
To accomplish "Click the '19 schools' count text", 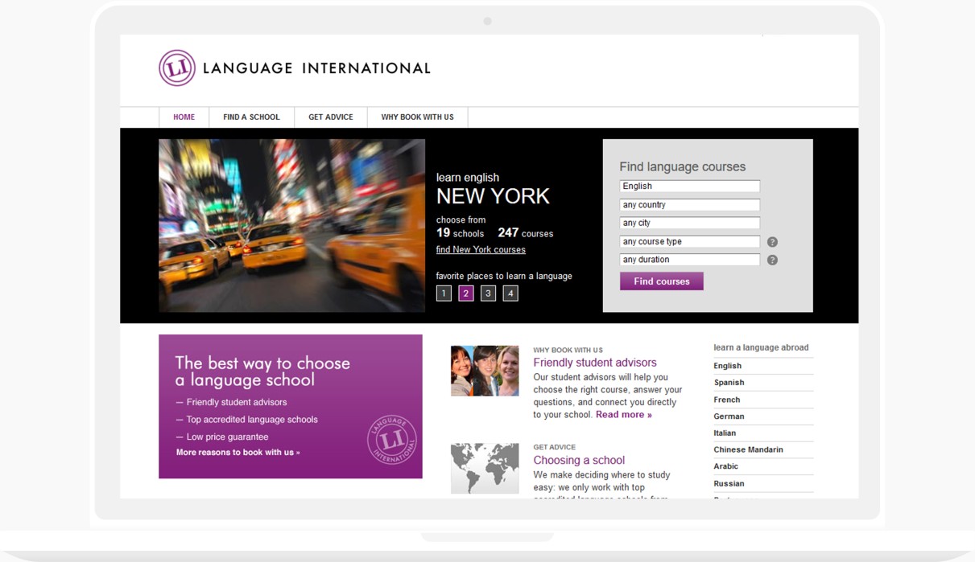I will point(461,233).
